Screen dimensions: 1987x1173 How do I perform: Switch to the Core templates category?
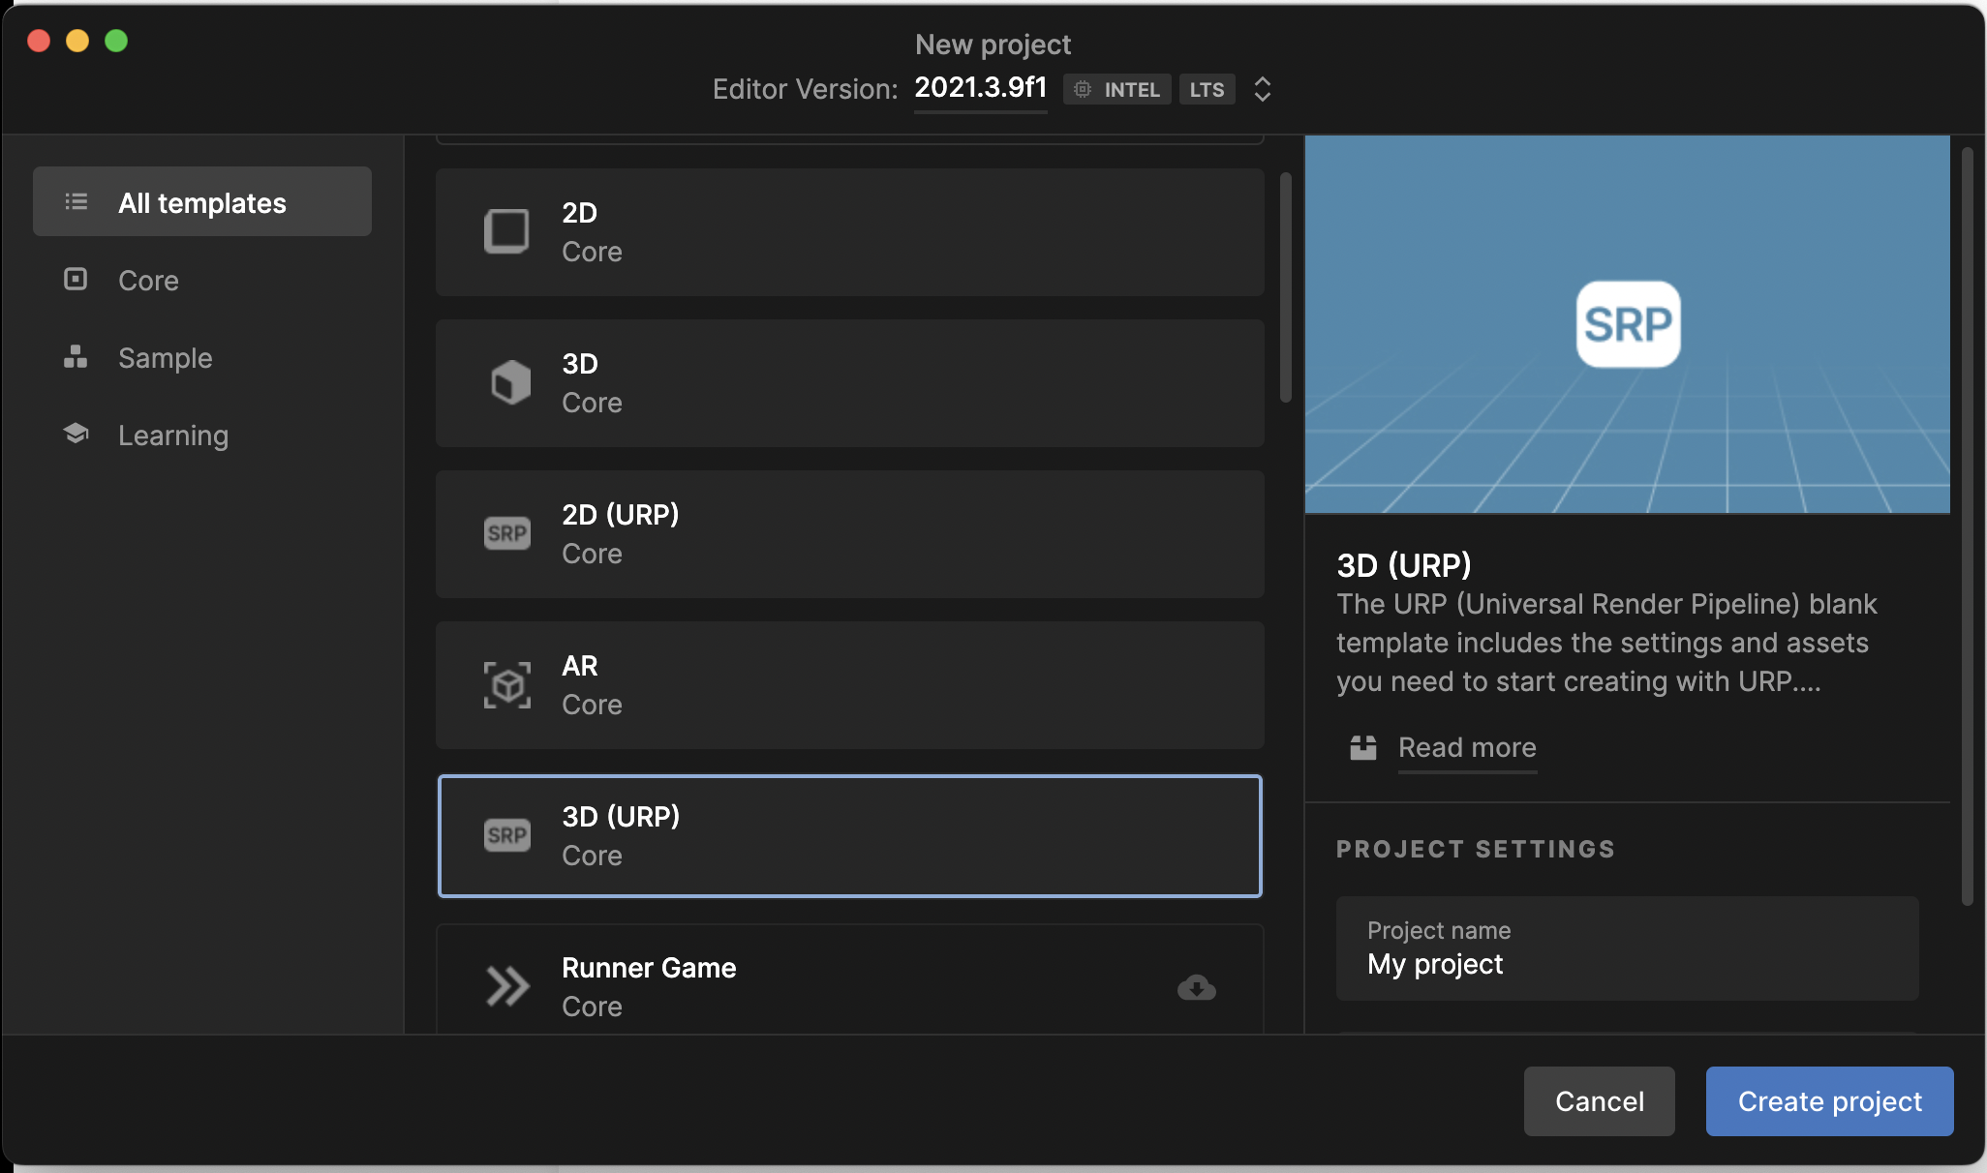point(148,281)
